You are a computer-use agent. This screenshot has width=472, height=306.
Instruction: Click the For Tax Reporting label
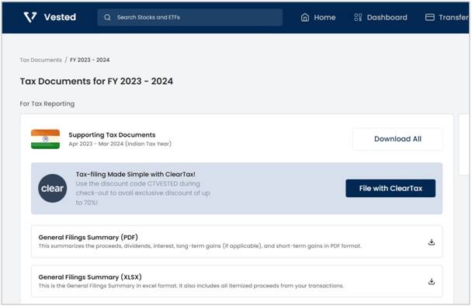(x=47, y=103)
